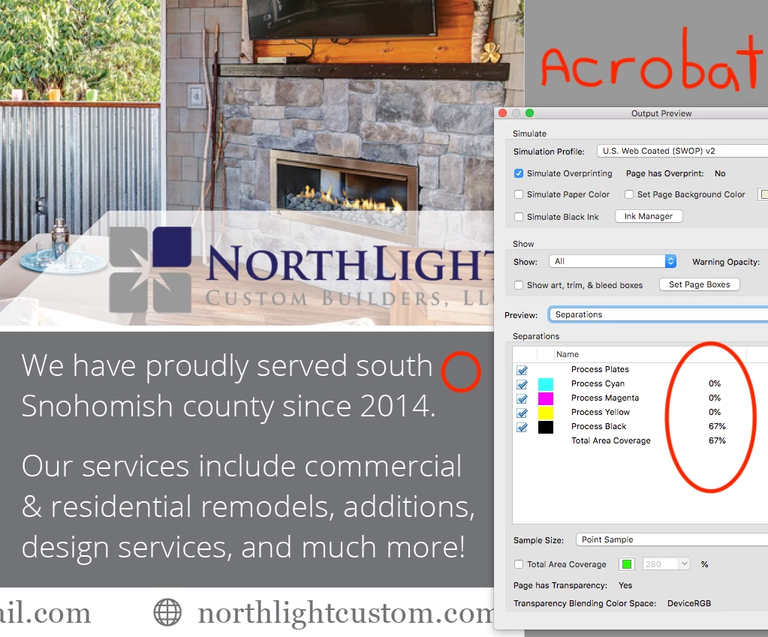Screen dimensions: 768x637
Task: Click the globe website icon
Action: 167,612
